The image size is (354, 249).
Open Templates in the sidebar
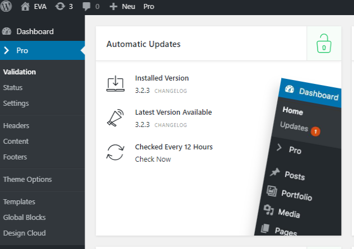point(19,201)
